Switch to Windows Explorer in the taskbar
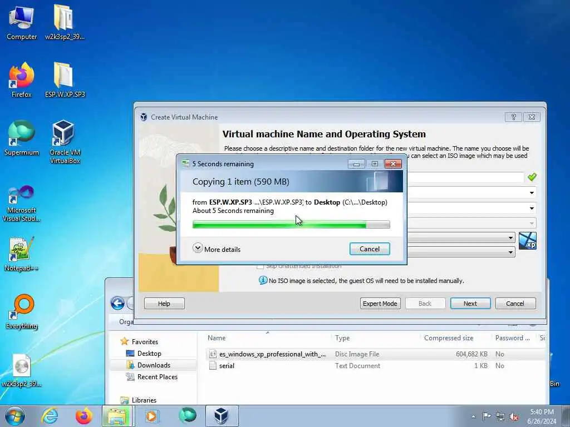This screenshot has height=427, width=570. [x=117, y=416]
